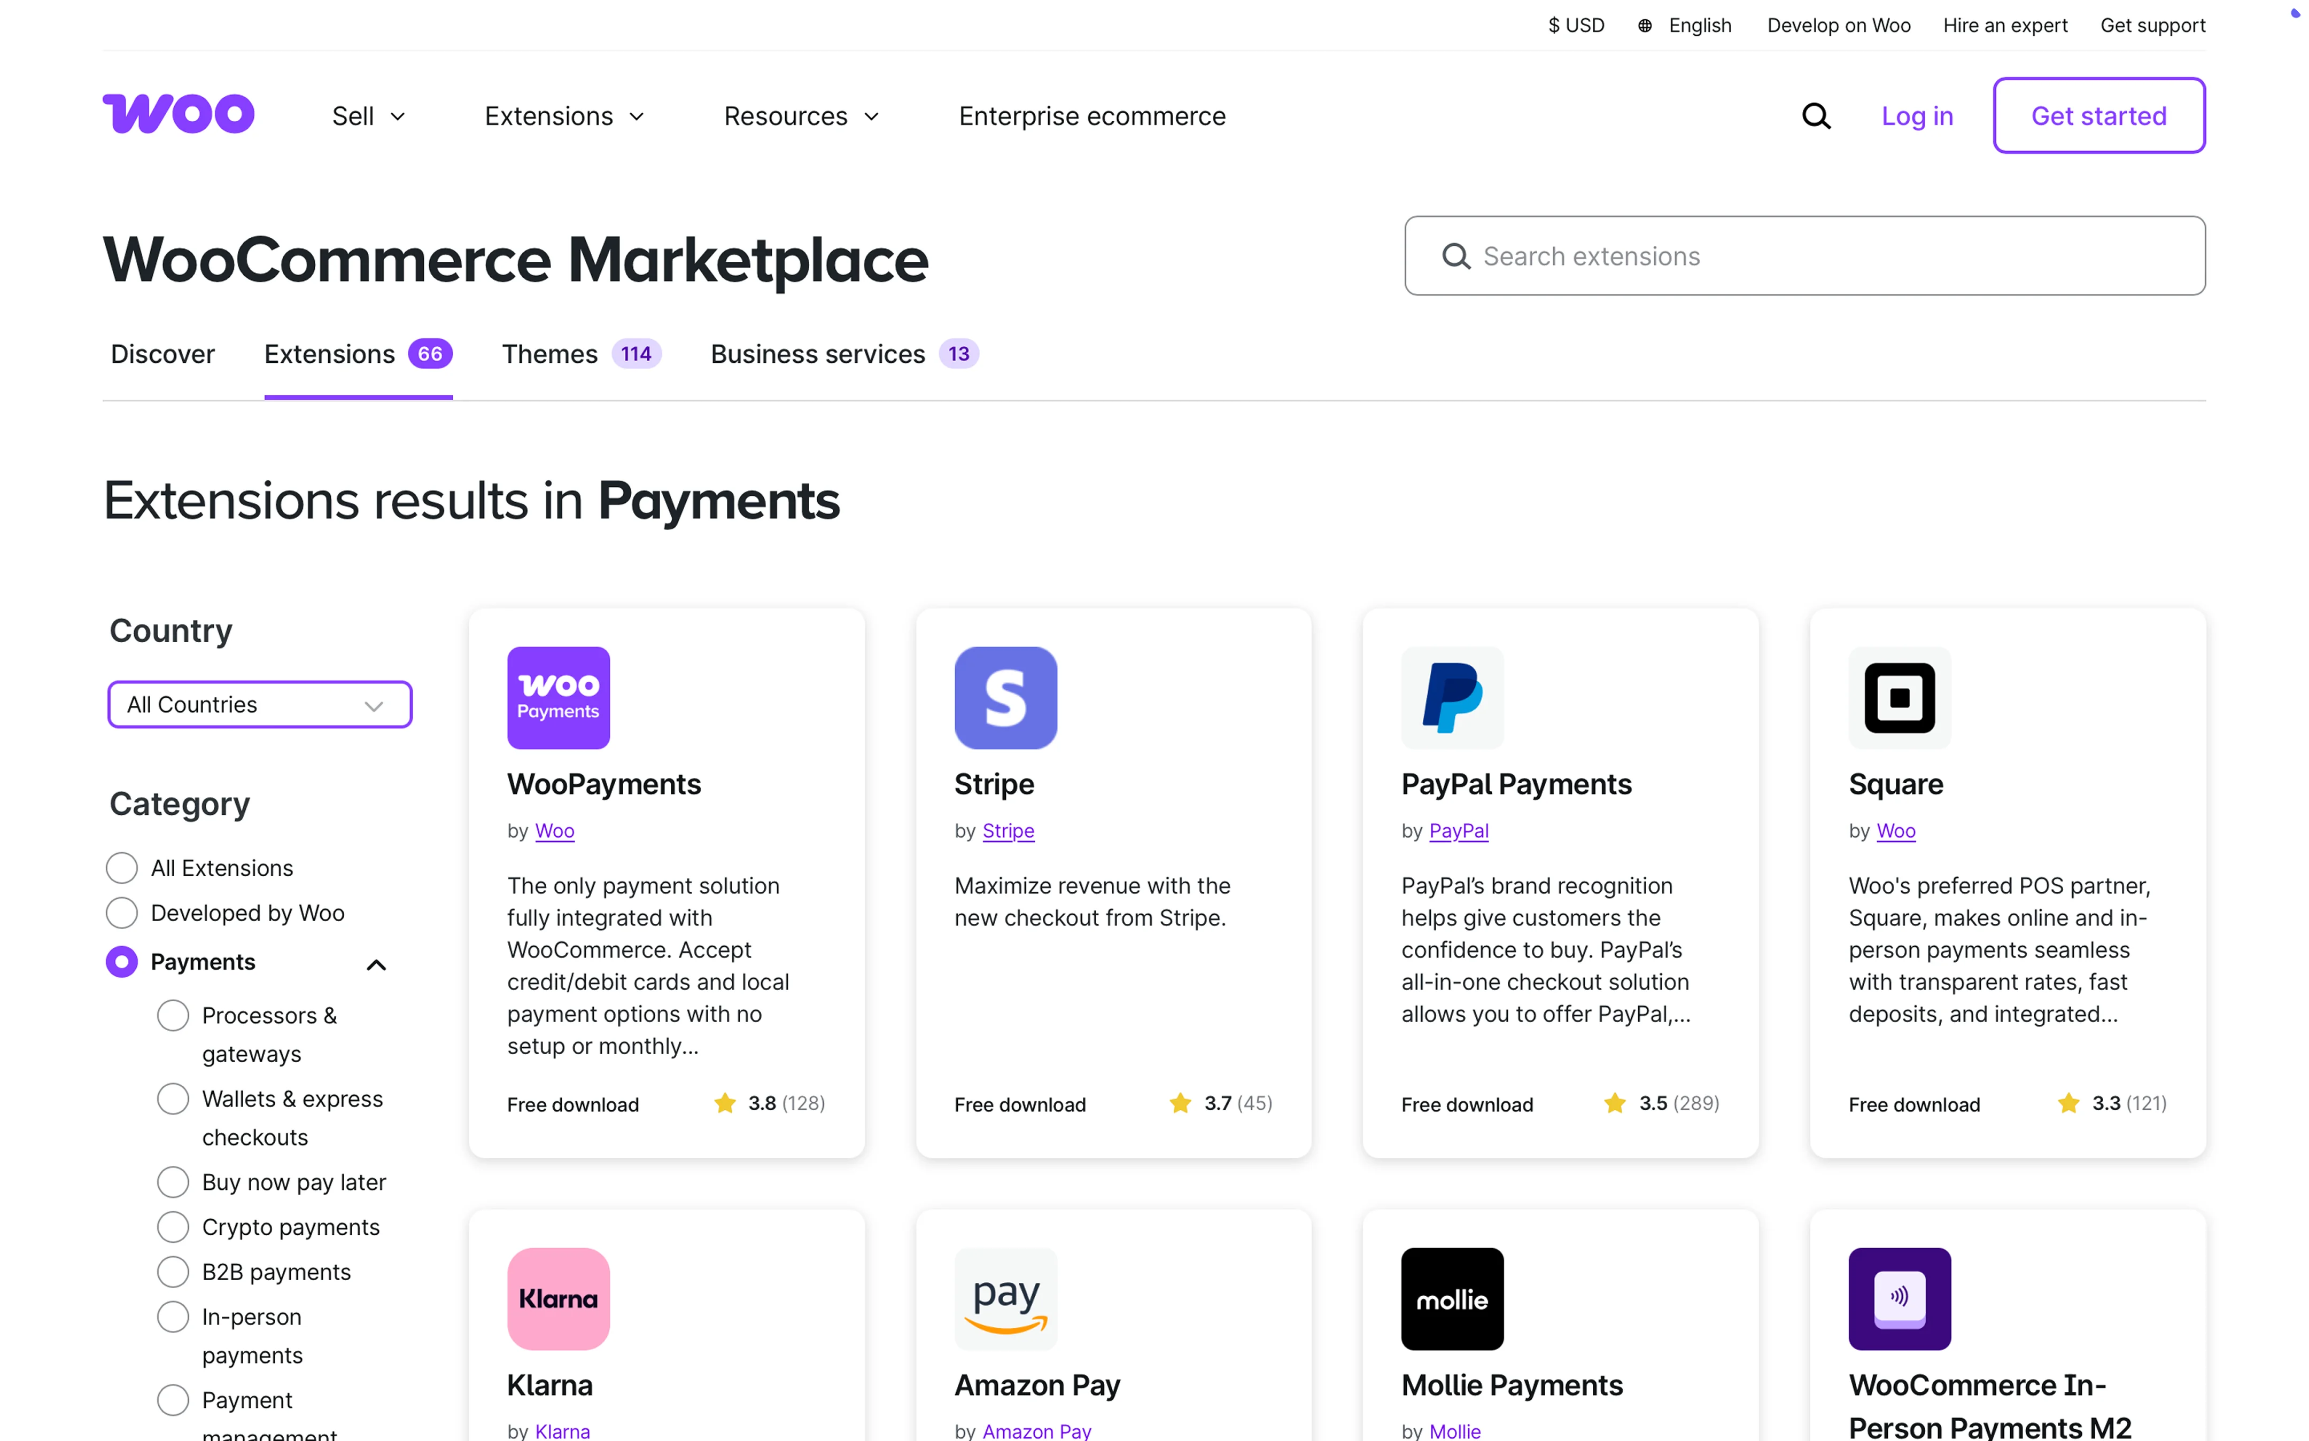Click the star rating icon on WooPayments card
Image resolution: width=2309 pixels, height=1441 pixels.
(725, 1103)
